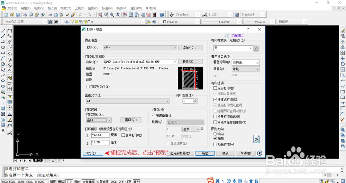Viewport: 346px width, 183px height.
Task: Open the 绘图(D) menu
Action: click(x=93, y=8)
